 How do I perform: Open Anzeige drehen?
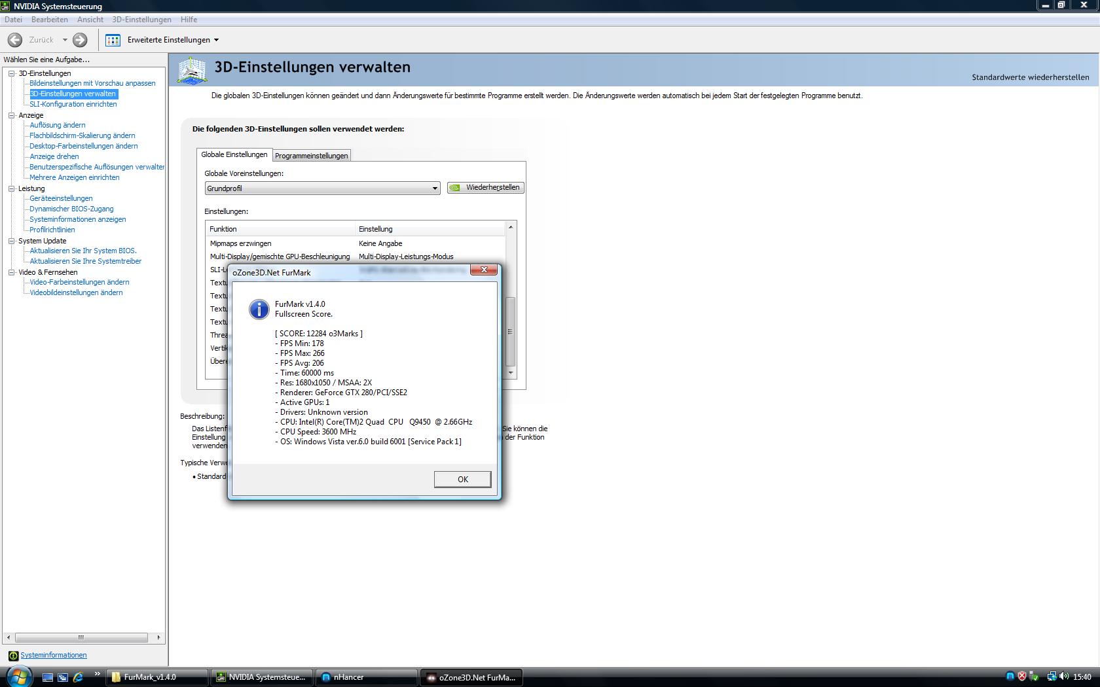click(54, 156)
